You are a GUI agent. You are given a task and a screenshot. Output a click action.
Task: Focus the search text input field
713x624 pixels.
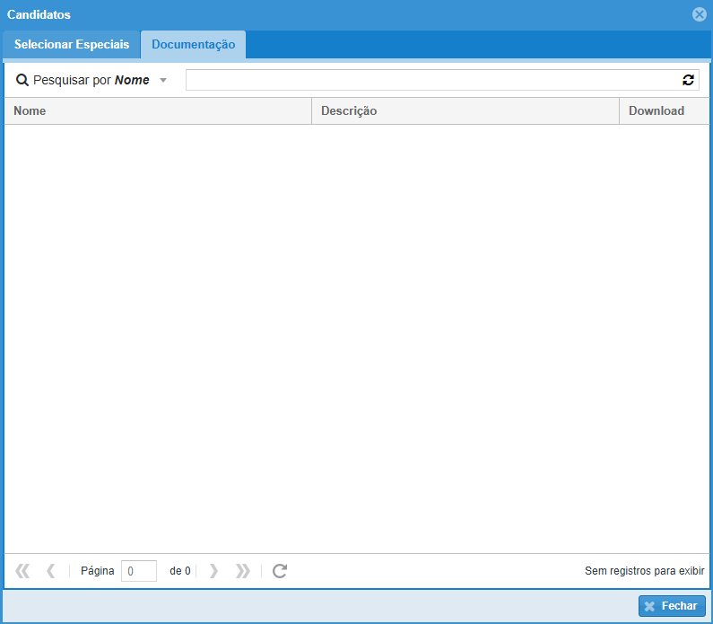click(432, 80)
